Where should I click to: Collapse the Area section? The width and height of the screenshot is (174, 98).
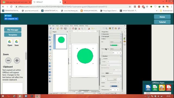pos(102,39)
